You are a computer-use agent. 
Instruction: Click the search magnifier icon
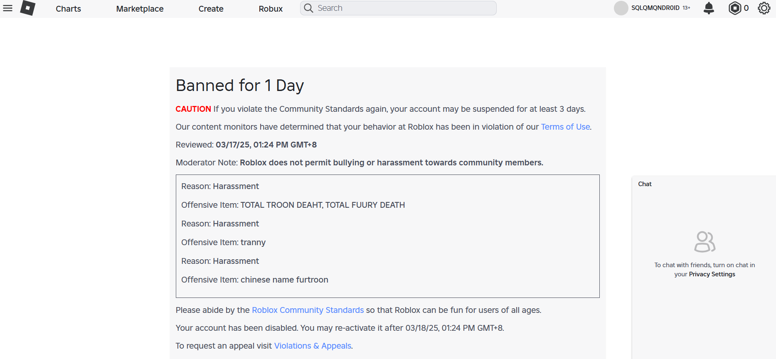pyautogui.click(x=308, y=8)
